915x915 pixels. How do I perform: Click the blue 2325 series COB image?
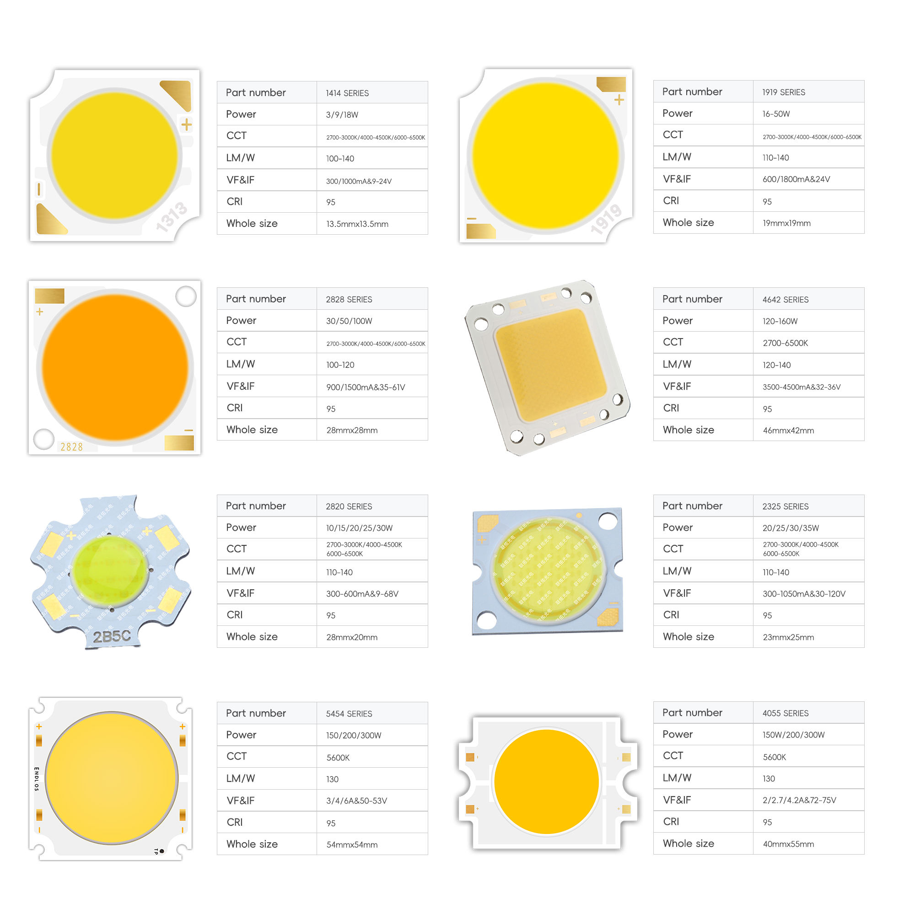(x=548, y=571)
